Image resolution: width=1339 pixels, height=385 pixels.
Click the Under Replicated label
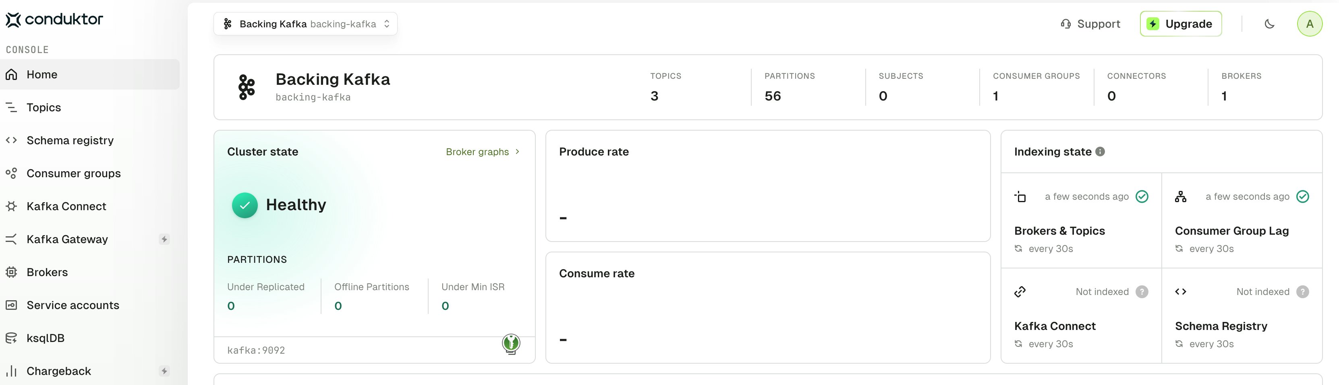click(x=265, y=287)
